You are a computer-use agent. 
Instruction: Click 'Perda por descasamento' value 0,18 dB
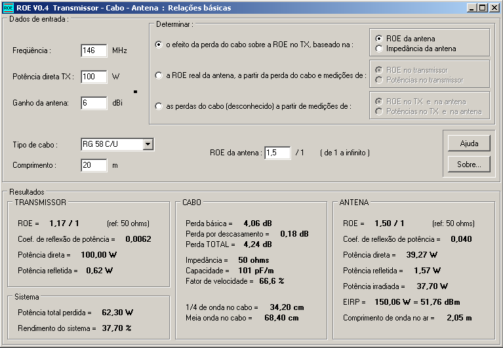(294, 234)
